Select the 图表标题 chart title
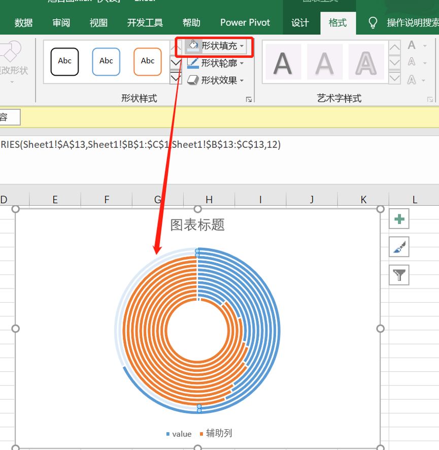Screen dimensions: 439x450 click(x=197, y=224)
